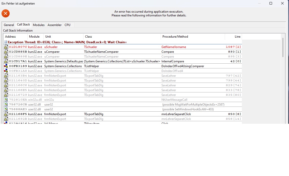Click the uSchueler unit cell

point(51,47)
